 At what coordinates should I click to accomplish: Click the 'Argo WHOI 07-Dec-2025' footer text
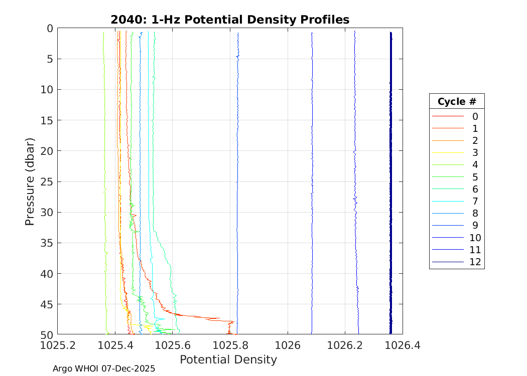104,368
